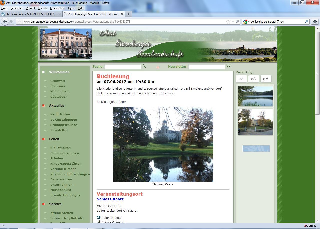Image resolution: width=320 pixels, height=229 pixels.
Task: Open the Lesezeichen menu
Action: pos(57,8)
